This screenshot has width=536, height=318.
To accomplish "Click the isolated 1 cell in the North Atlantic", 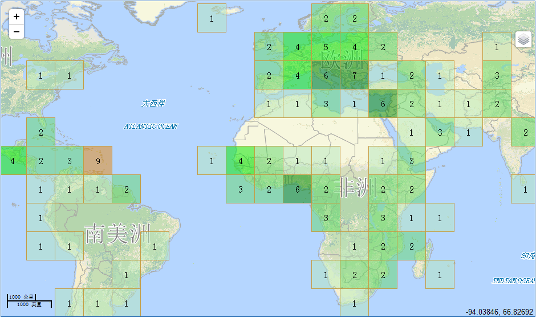I will tap(212, 18).
